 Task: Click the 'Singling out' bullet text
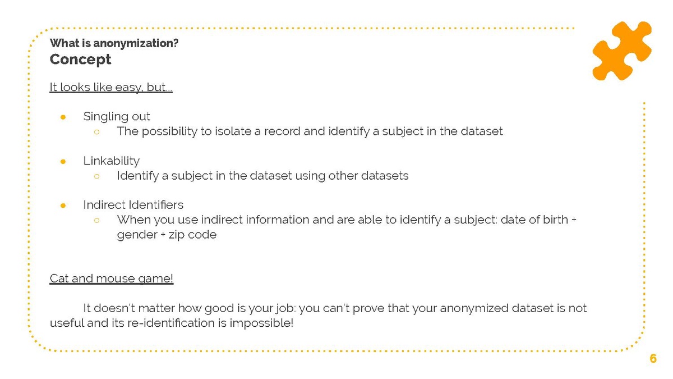pyautogui.click(x=117, y=117)
